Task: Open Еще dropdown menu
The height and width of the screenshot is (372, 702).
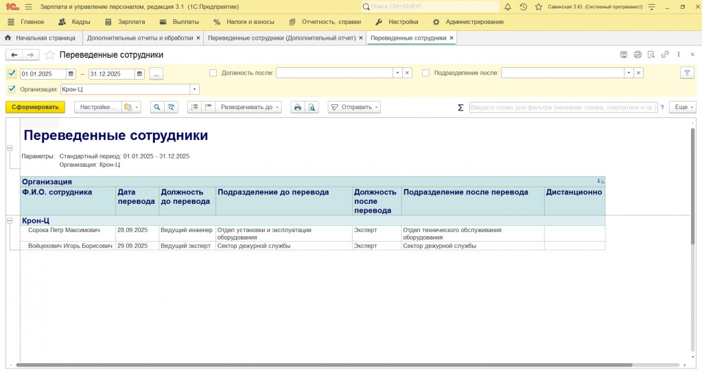Action: pos(683,108)
